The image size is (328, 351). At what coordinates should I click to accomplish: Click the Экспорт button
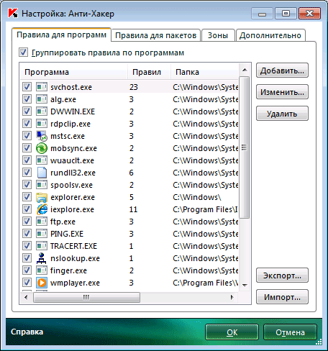click(282, 275)
